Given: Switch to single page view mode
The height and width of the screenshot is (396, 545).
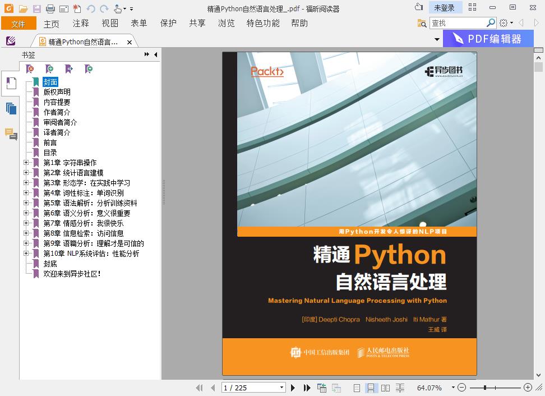Looking at the screenshot, I should click(x=357, y=388).
